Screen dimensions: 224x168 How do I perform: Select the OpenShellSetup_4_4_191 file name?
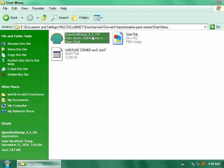[x=82, y=34]
